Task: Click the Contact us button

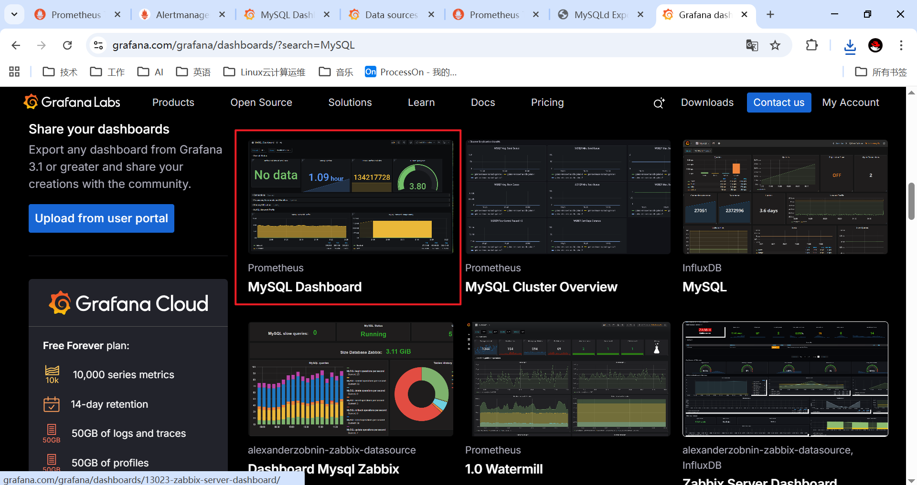Action: pyautogui.click(x=779, y=103)
